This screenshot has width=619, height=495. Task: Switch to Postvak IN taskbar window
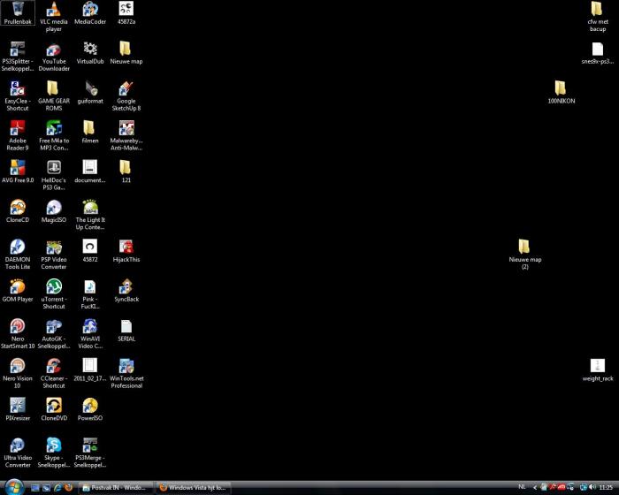(x=116, y=487)
